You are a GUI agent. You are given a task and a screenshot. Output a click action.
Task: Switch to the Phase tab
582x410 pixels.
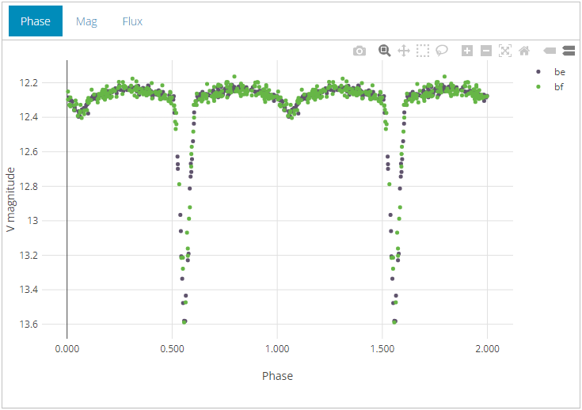point(36,21)
